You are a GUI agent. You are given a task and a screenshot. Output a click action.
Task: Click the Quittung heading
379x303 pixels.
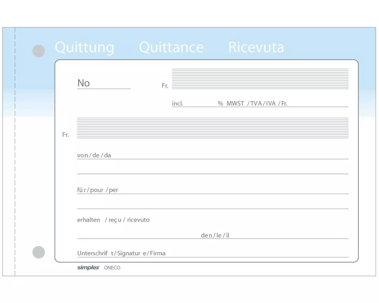[x=84, y=48]
